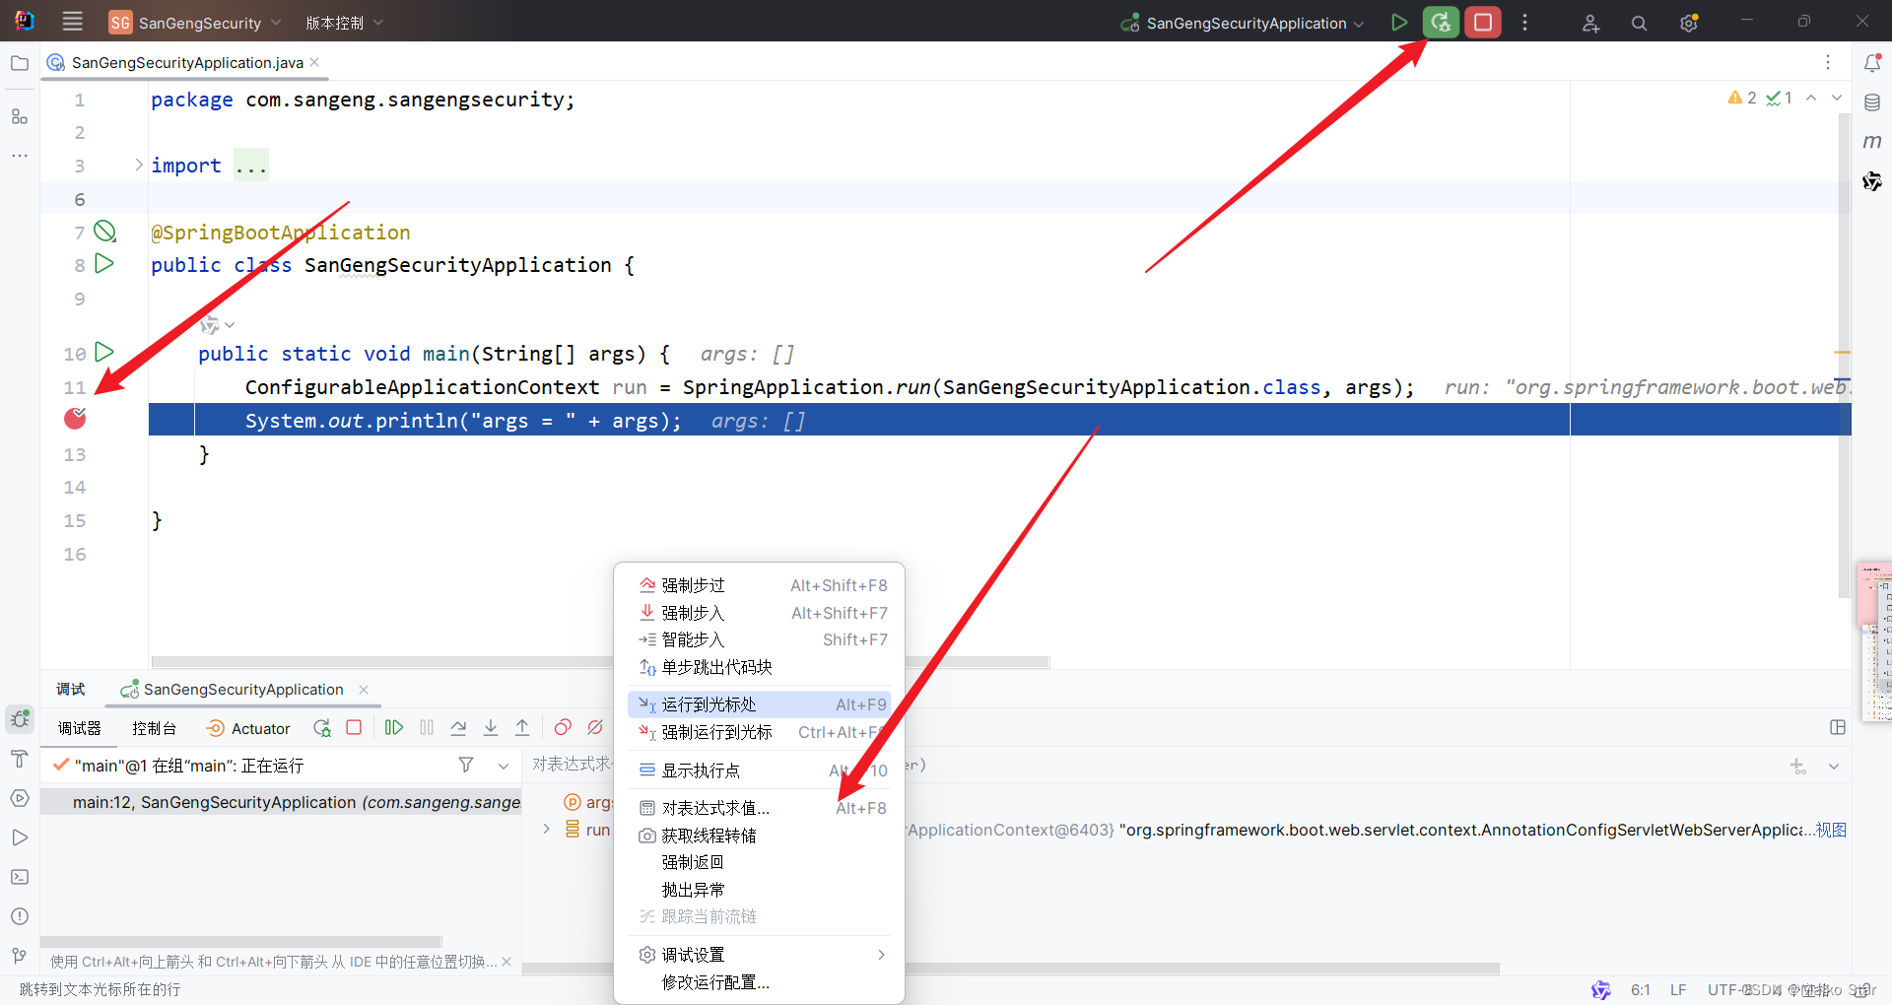Click the 视图 link in variables pane

coord(1832,830)
